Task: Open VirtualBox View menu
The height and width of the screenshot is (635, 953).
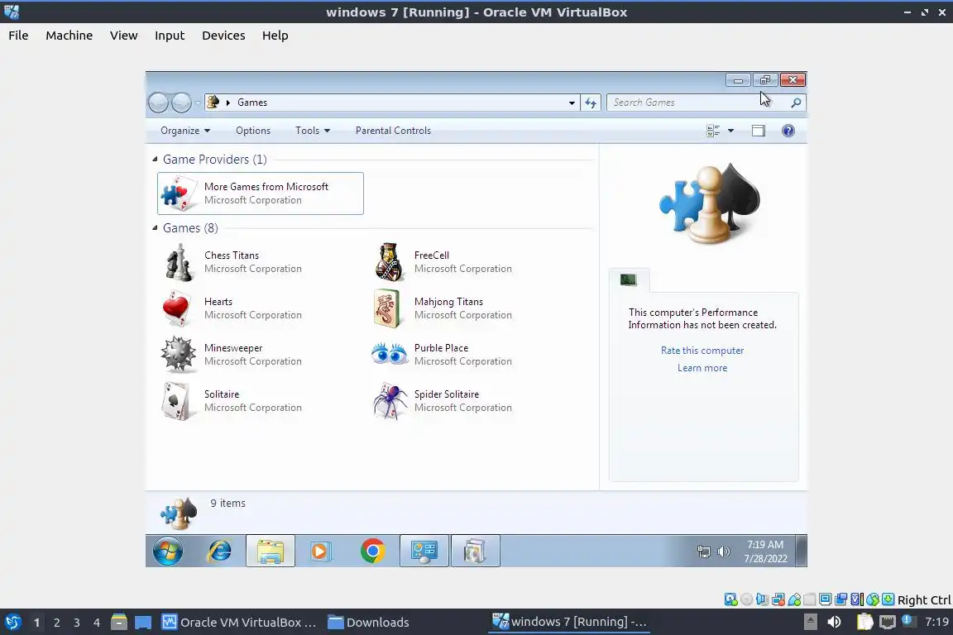Action: [124, 36]
